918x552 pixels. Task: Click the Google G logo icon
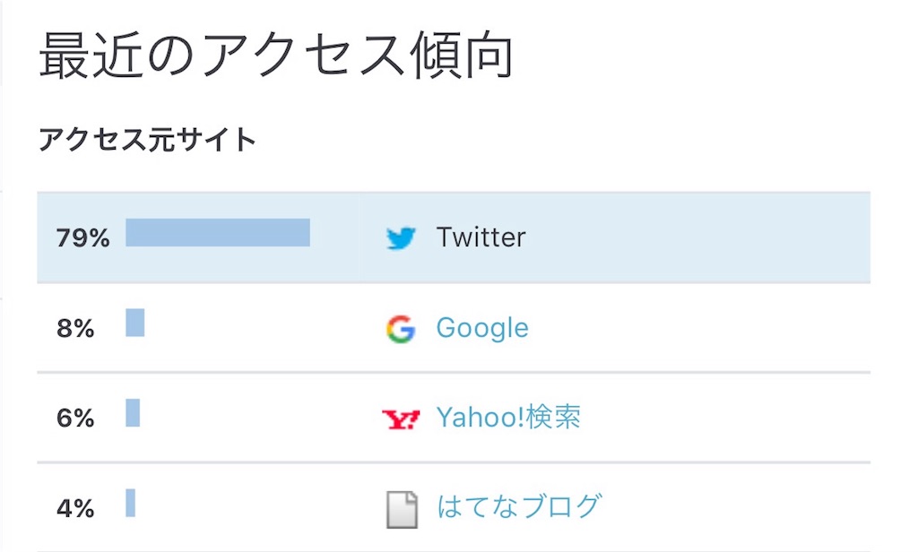tap(401, 328)
